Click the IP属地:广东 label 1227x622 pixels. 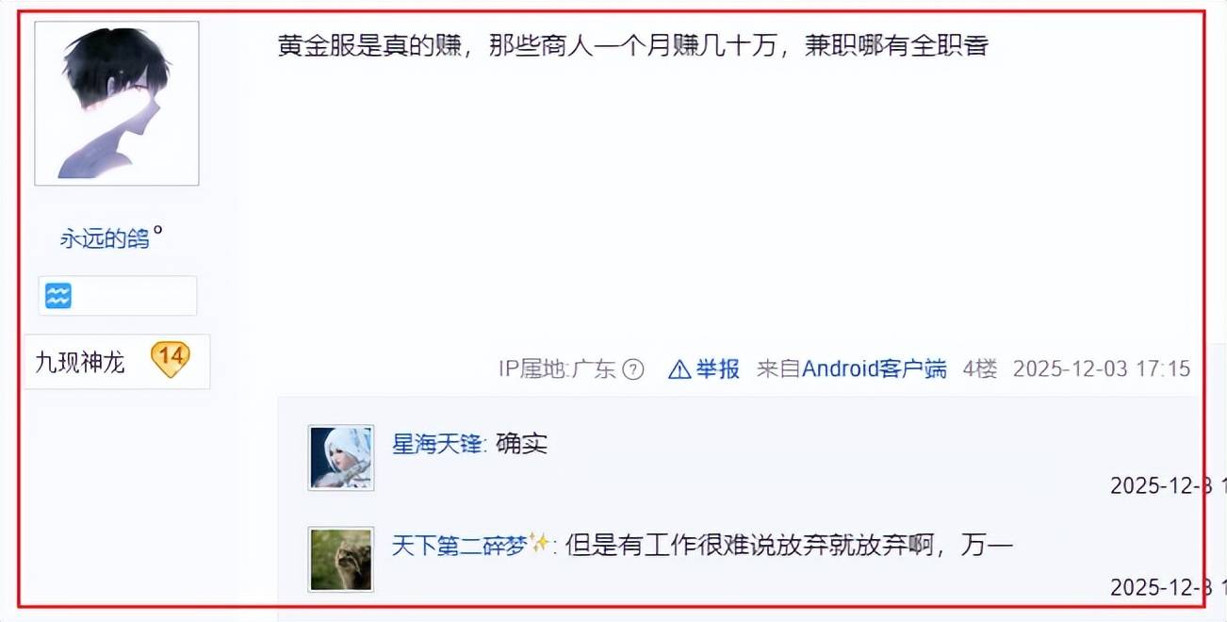pos(558,369)
